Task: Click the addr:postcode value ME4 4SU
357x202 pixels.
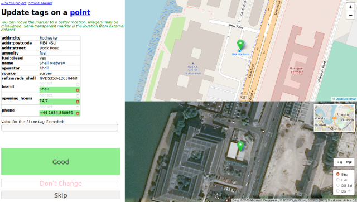Action: [47, 43]
